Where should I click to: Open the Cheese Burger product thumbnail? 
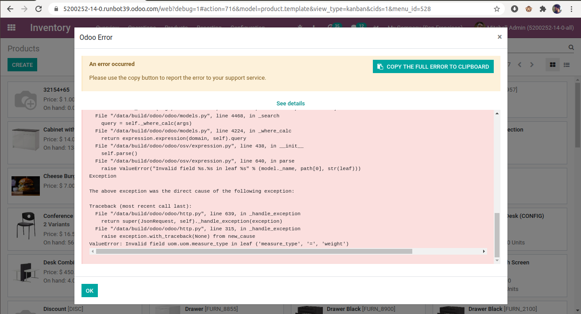(x=26, y=186)
